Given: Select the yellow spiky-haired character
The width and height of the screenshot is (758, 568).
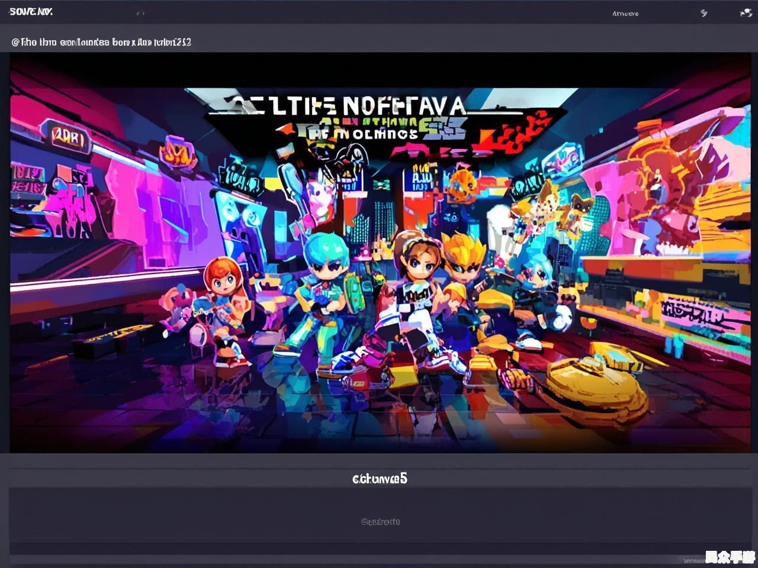Looking at the screenshot, I should tap(464, 256).
